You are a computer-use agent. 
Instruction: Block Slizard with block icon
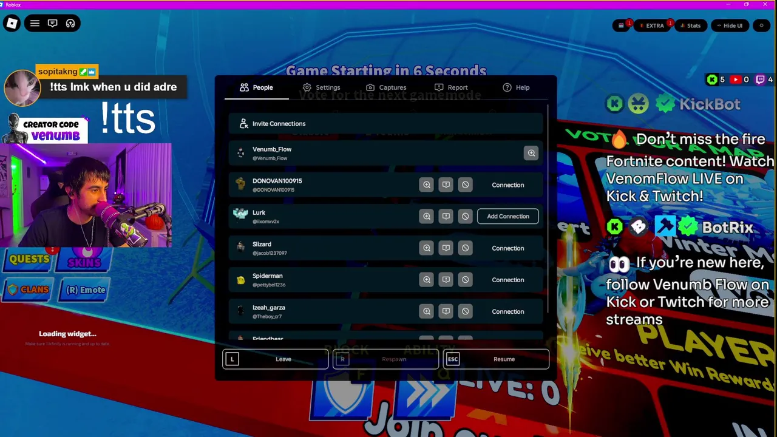click(x=466, y=248)
